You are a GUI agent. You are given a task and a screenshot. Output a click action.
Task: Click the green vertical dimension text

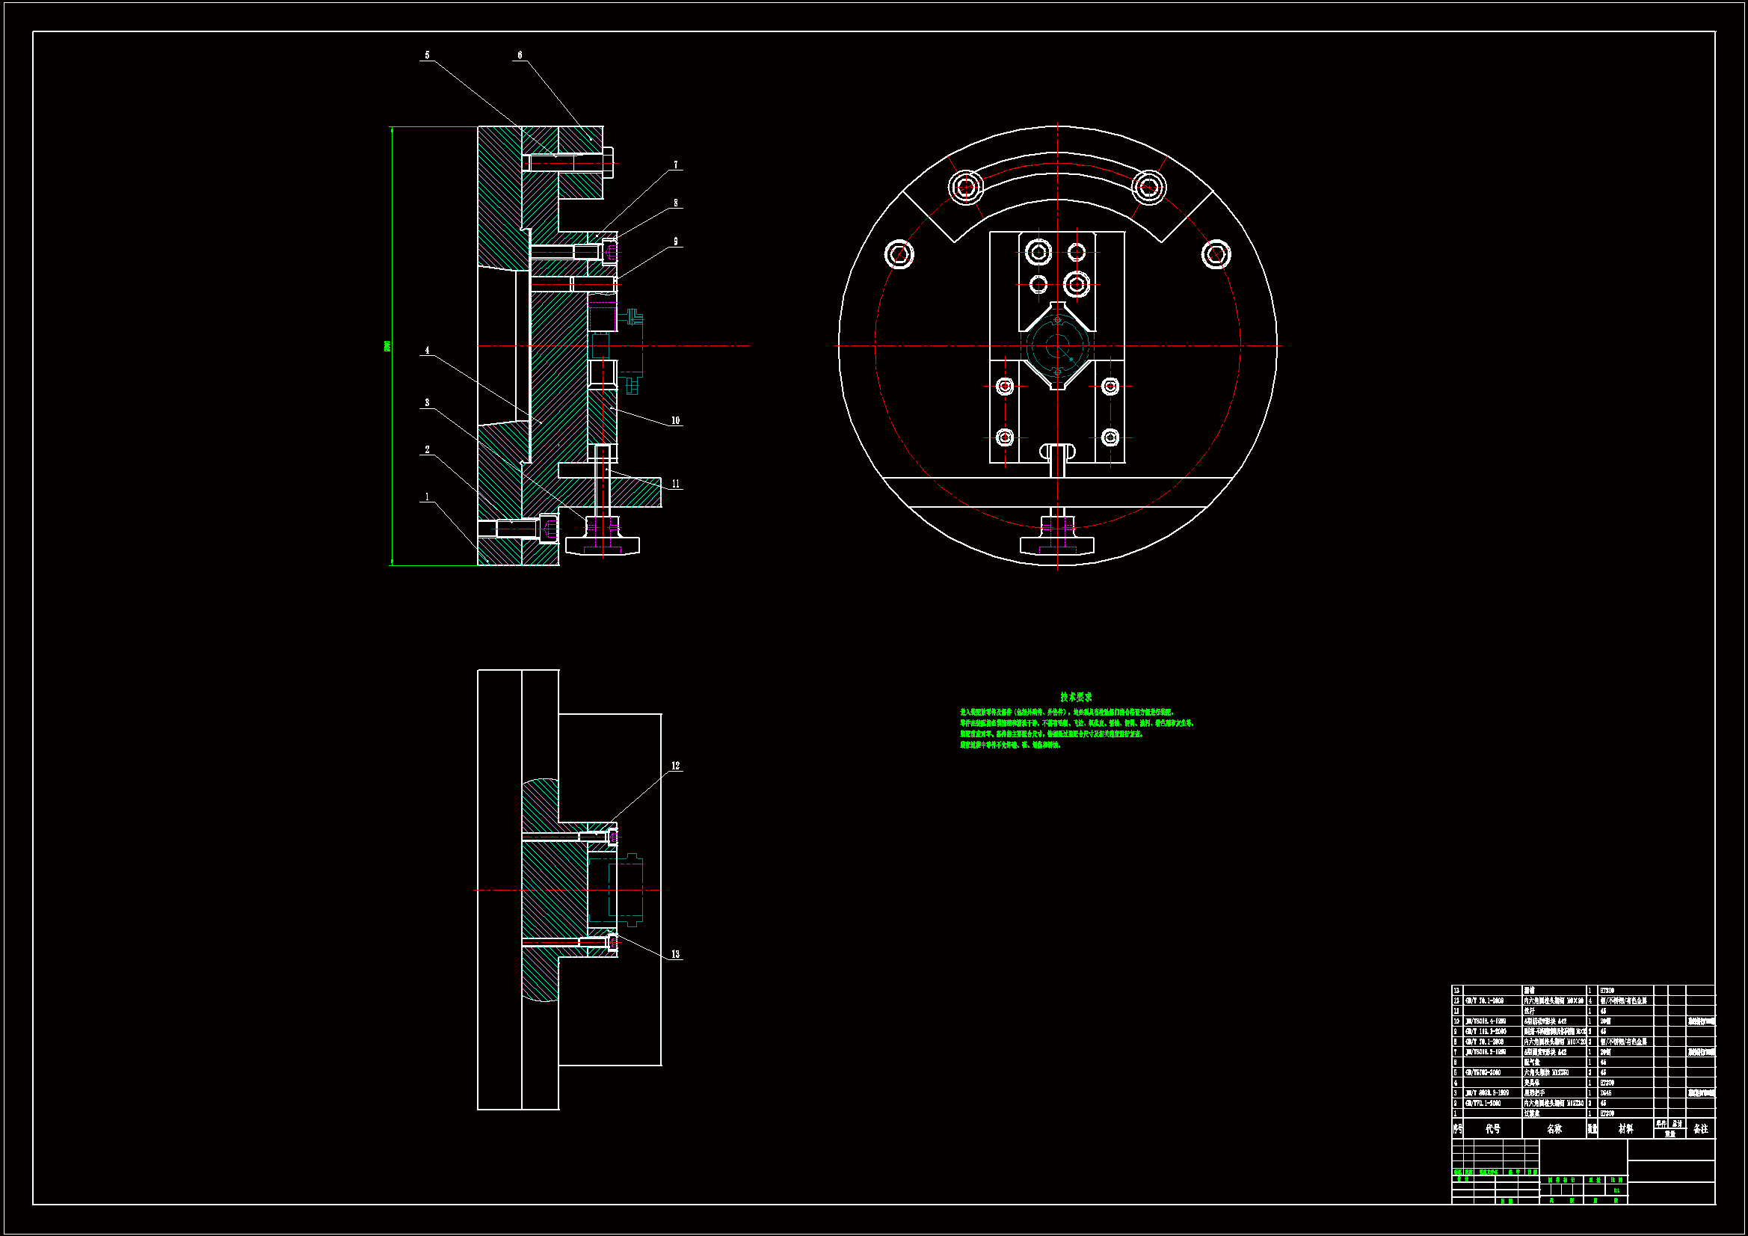tap(387, 346)
